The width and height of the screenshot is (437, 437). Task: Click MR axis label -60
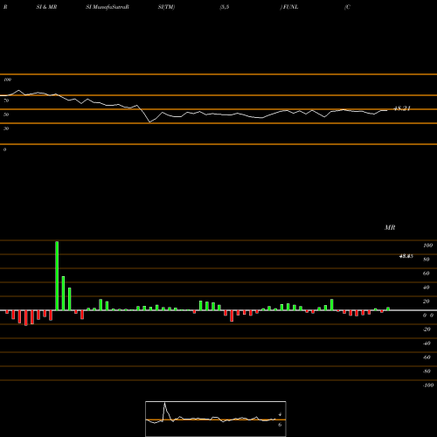(x=427, y=357)
